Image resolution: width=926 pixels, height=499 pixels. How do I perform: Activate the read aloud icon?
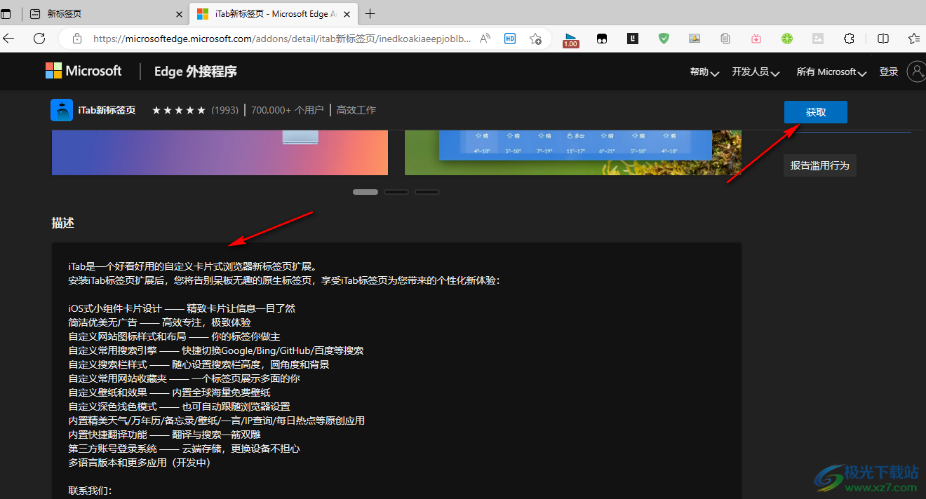485,39
